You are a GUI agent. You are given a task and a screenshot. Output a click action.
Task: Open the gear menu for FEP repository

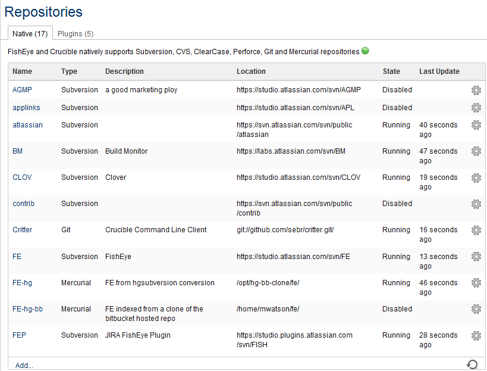click(476, 335)
